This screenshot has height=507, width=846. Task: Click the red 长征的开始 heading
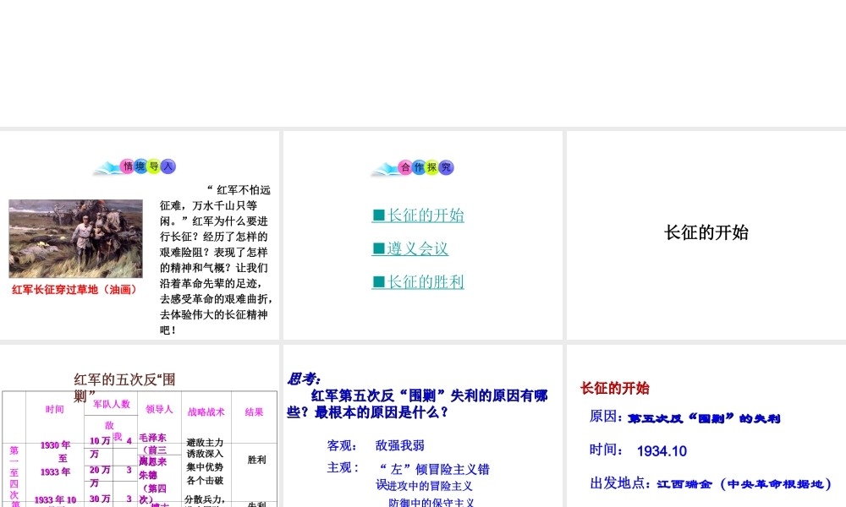[x=615, y=389]
